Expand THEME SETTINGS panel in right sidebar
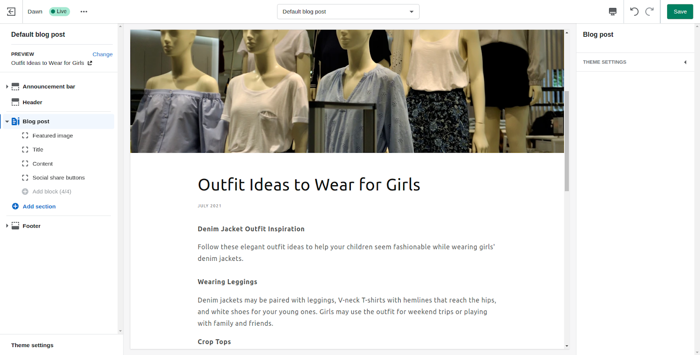This screenshot has height=355, width=700. click(635, 62)
